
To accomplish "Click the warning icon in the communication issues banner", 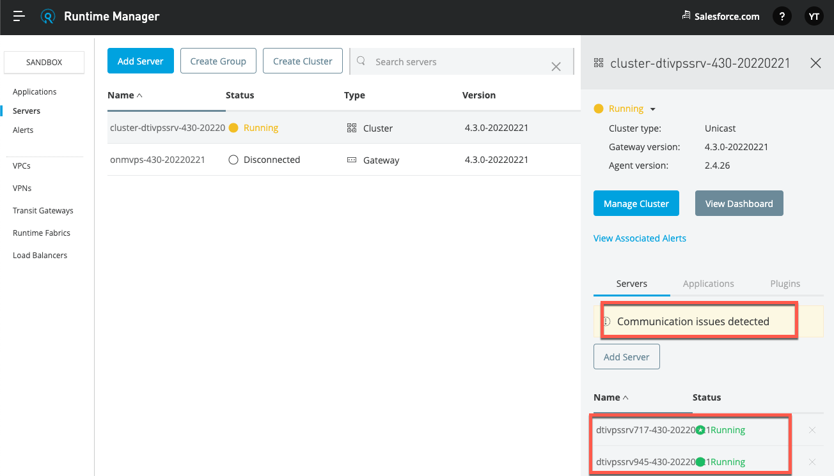I will 607,321.
